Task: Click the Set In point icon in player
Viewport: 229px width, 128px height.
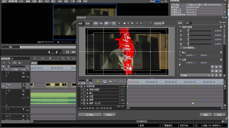Action: (49, 52)
